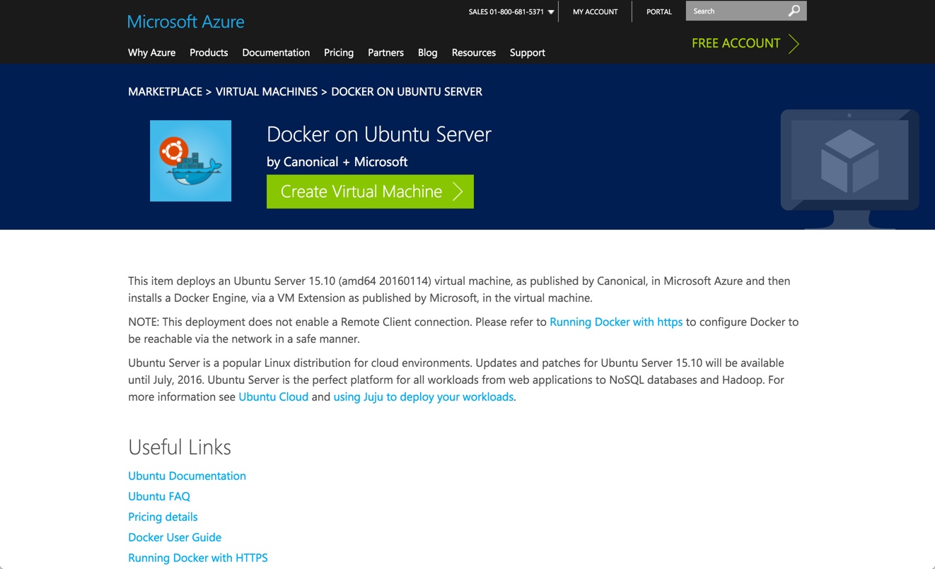Click the search magnifying glass icon

(x=794, y=11)
